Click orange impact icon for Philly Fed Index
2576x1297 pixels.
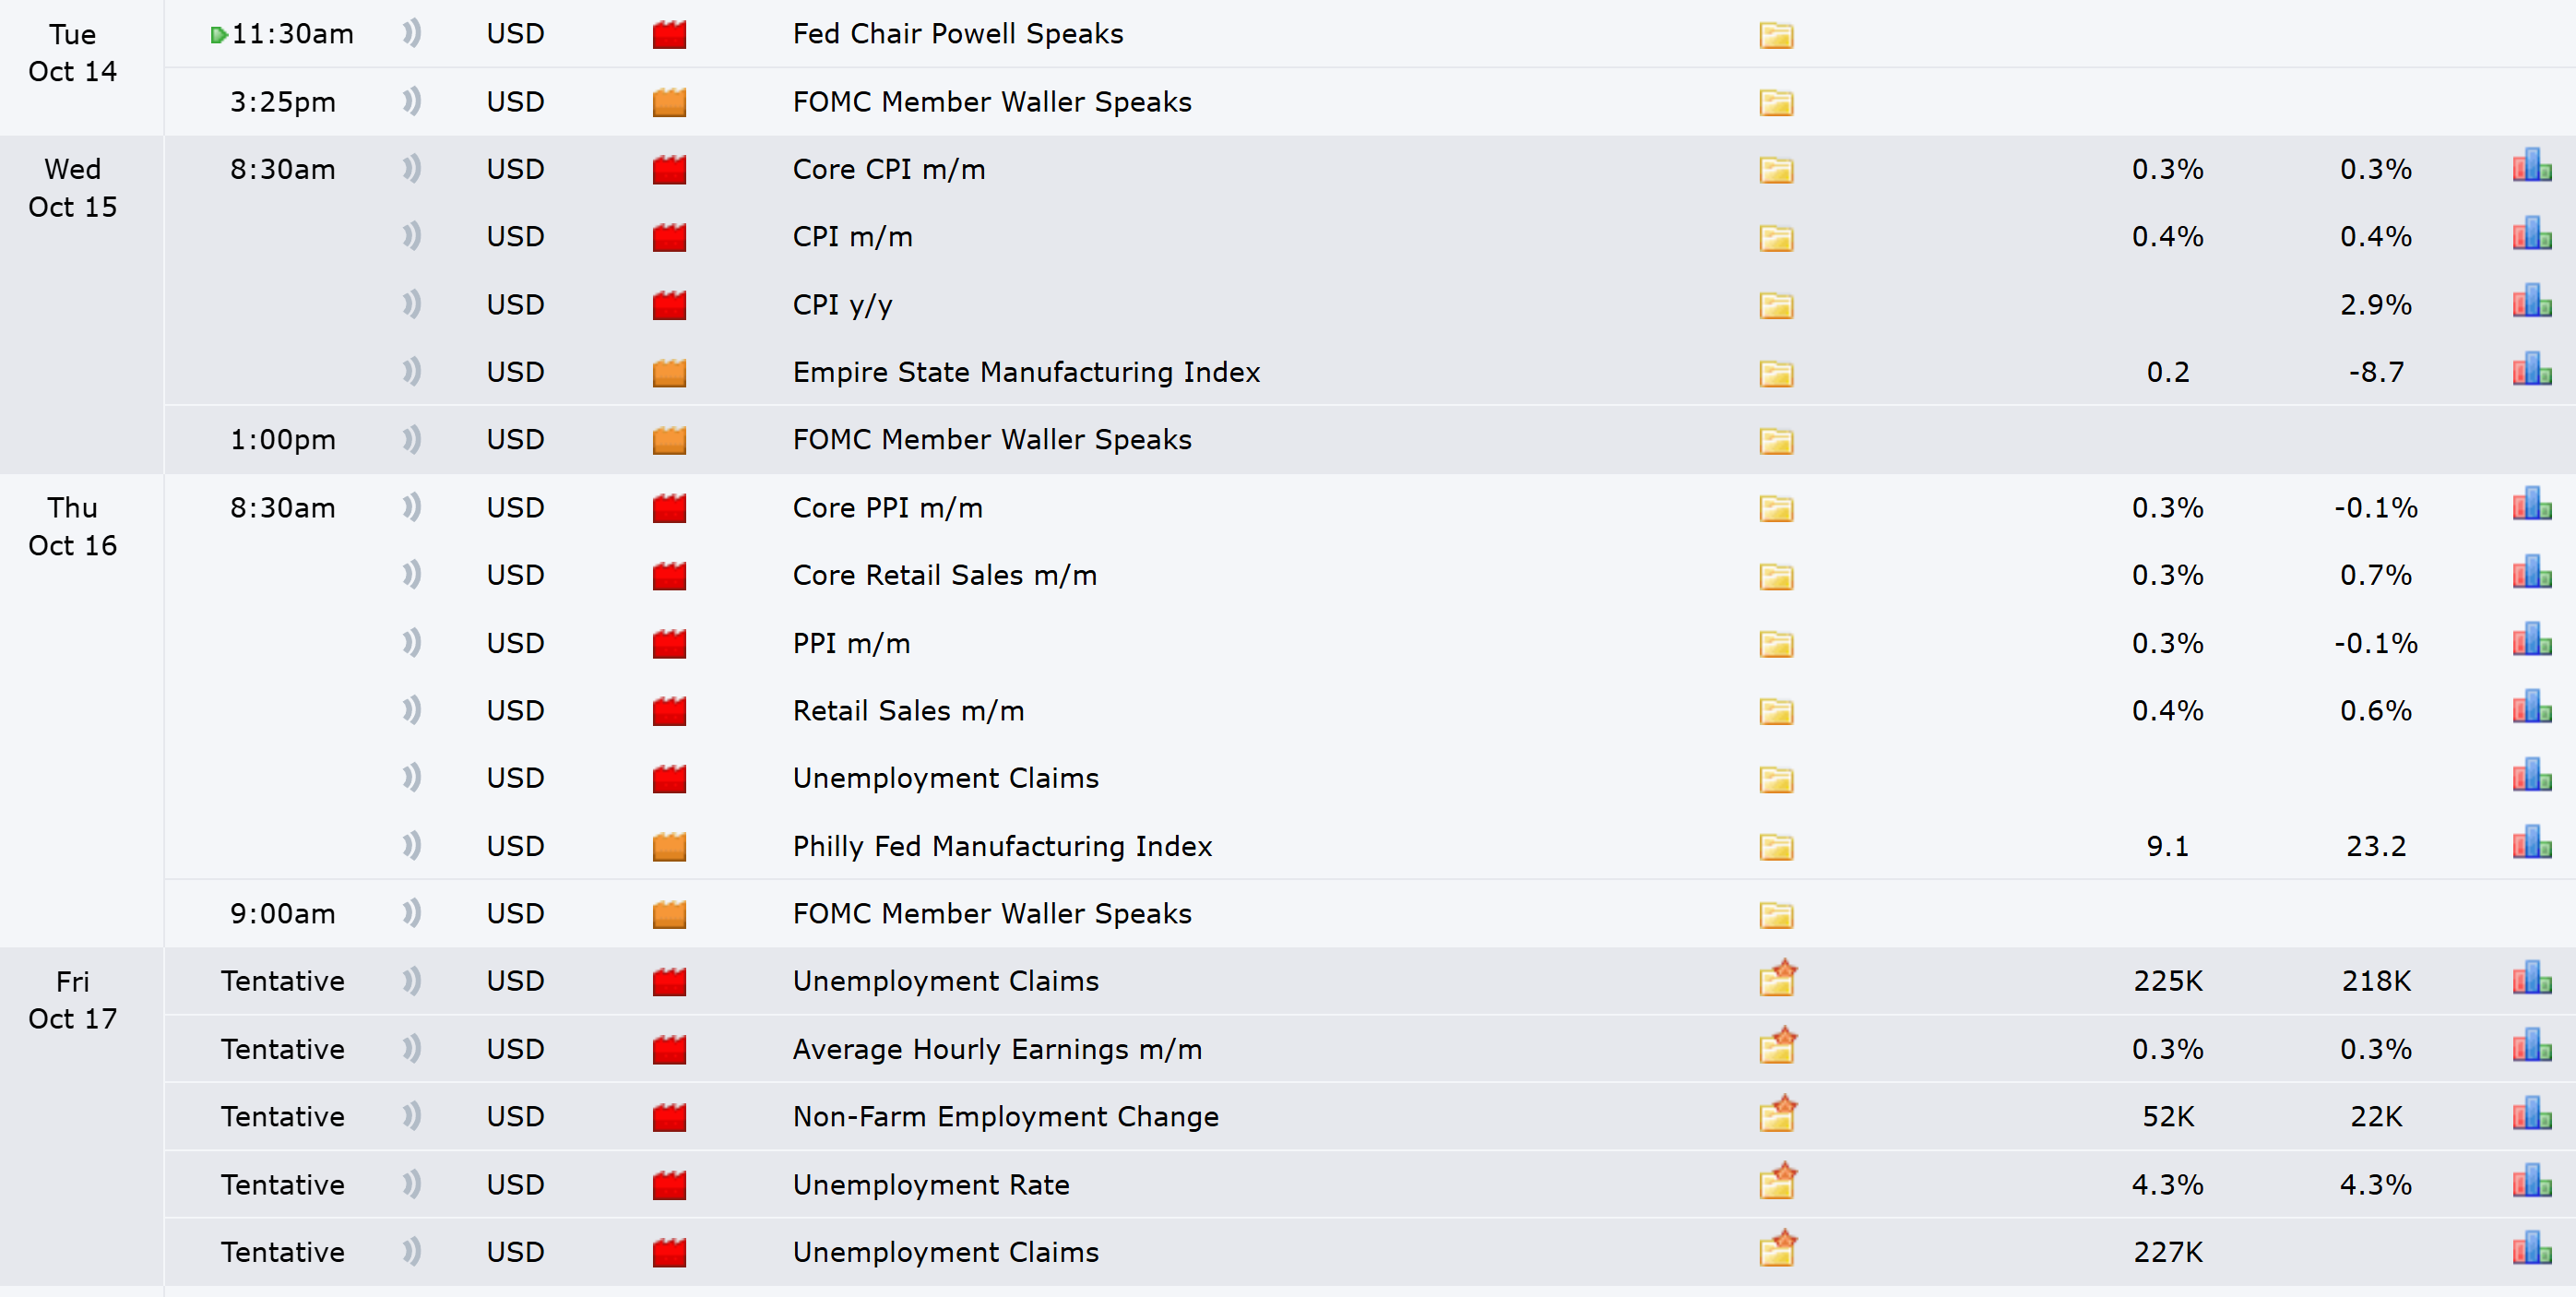pos(669,847)
